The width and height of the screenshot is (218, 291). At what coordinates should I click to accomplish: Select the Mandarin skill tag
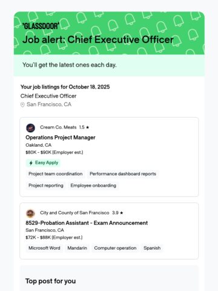(x=78, y=248)
